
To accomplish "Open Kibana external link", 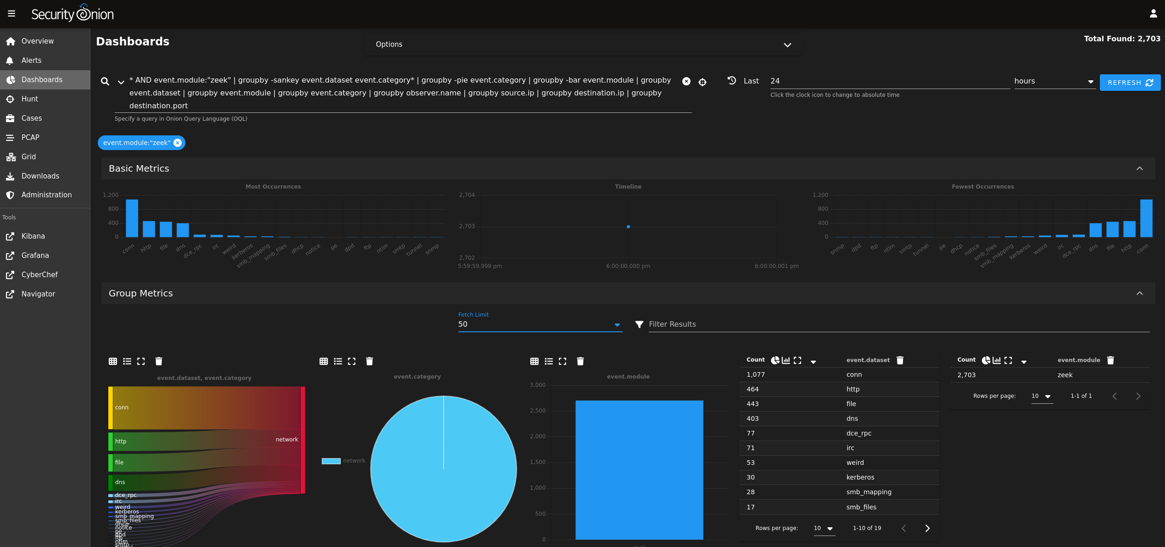I will click(x=33, y=236).
